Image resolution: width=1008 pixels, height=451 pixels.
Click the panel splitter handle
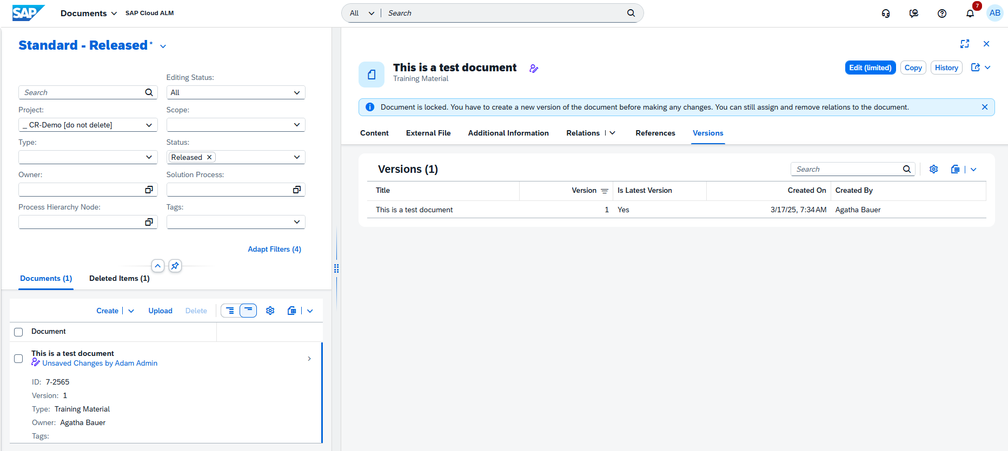click(336, 268)
